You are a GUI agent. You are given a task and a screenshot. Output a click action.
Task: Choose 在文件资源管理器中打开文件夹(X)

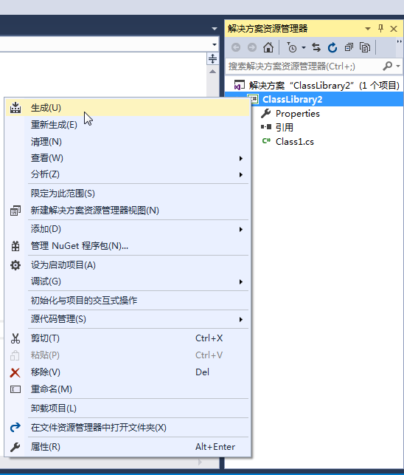click(128, 428)
